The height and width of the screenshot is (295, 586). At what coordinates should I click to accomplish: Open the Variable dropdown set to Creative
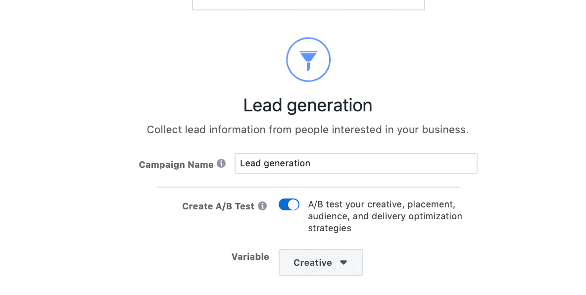point(321,262)
